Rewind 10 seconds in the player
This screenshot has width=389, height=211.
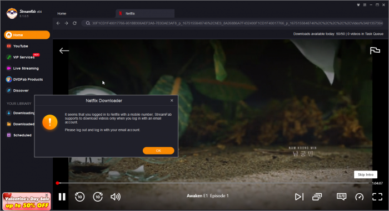click(79, 197)
